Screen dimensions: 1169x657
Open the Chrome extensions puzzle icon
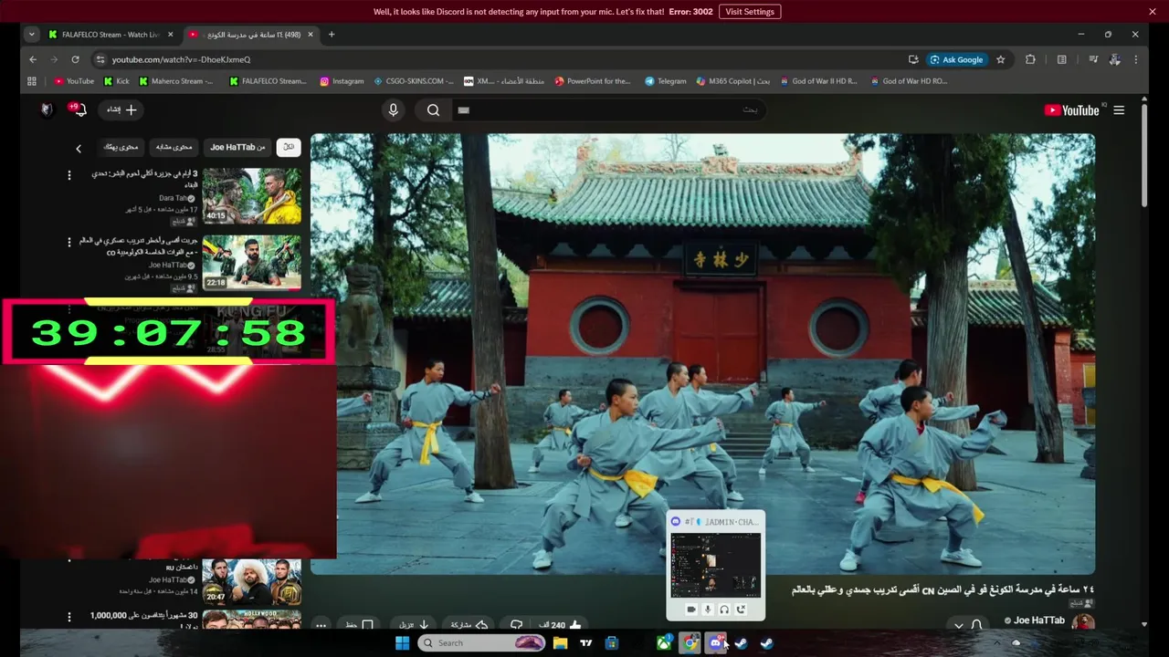[x=1030, y=59]
